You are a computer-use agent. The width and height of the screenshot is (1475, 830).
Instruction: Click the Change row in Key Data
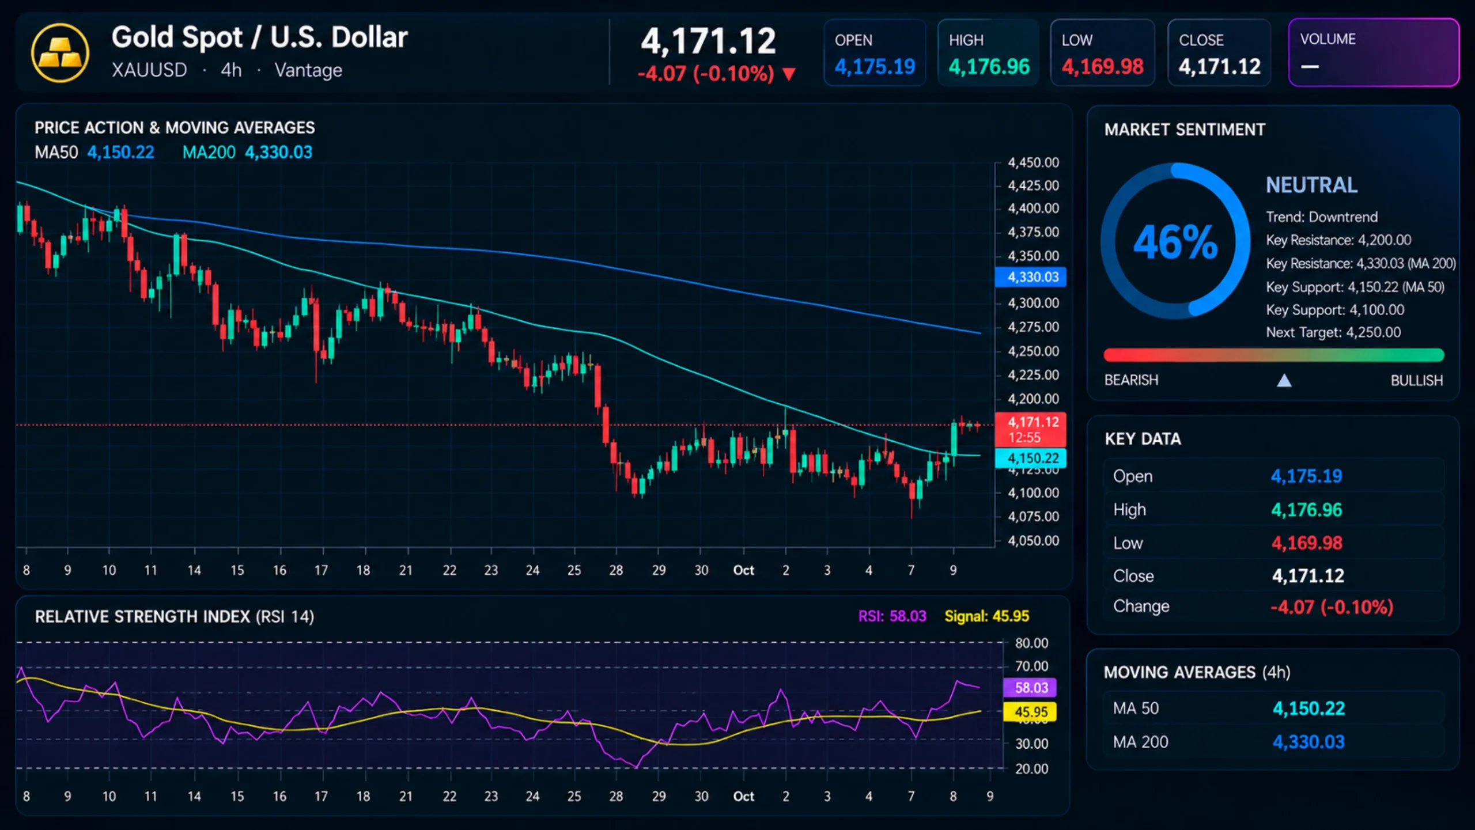(x=1274, y=607)
